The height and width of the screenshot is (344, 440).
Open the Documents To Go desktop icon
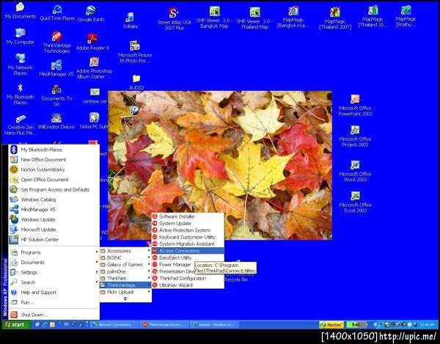click(56, 95)
